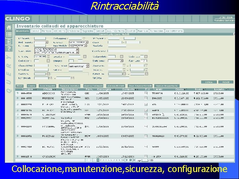Click the page number input field in pager
239x179 pixels.
145,160
